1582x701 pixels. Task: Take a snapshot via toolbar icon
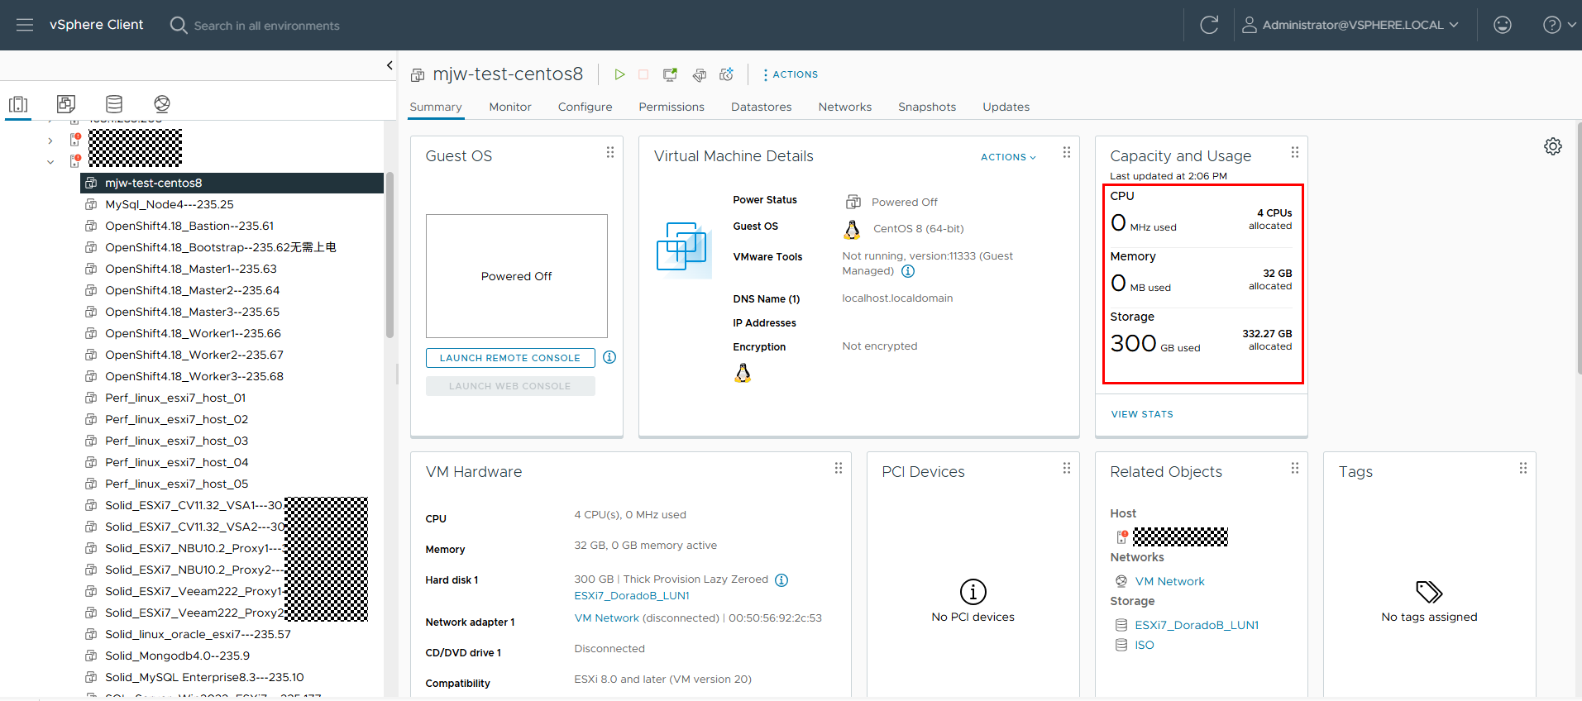(727, 74)
